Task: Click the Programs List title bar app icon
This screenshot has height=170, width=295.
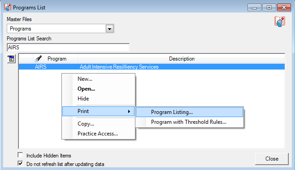Action: (8, 7)
